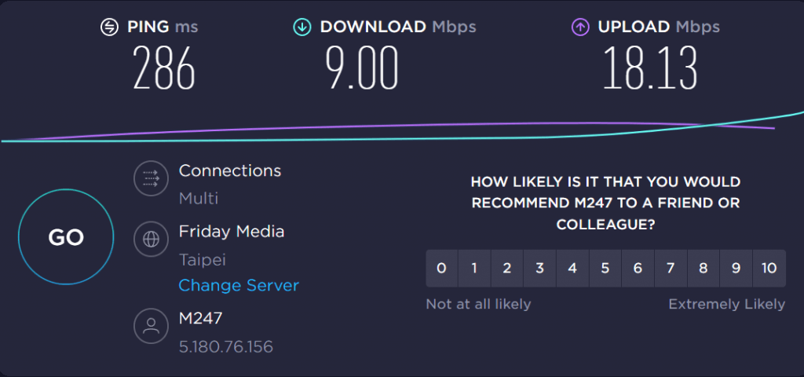The image size is (804, 377).
Task: Choose rating 7 for M247 recommendation
Action: pyautogui.click(x=671, y=269)
